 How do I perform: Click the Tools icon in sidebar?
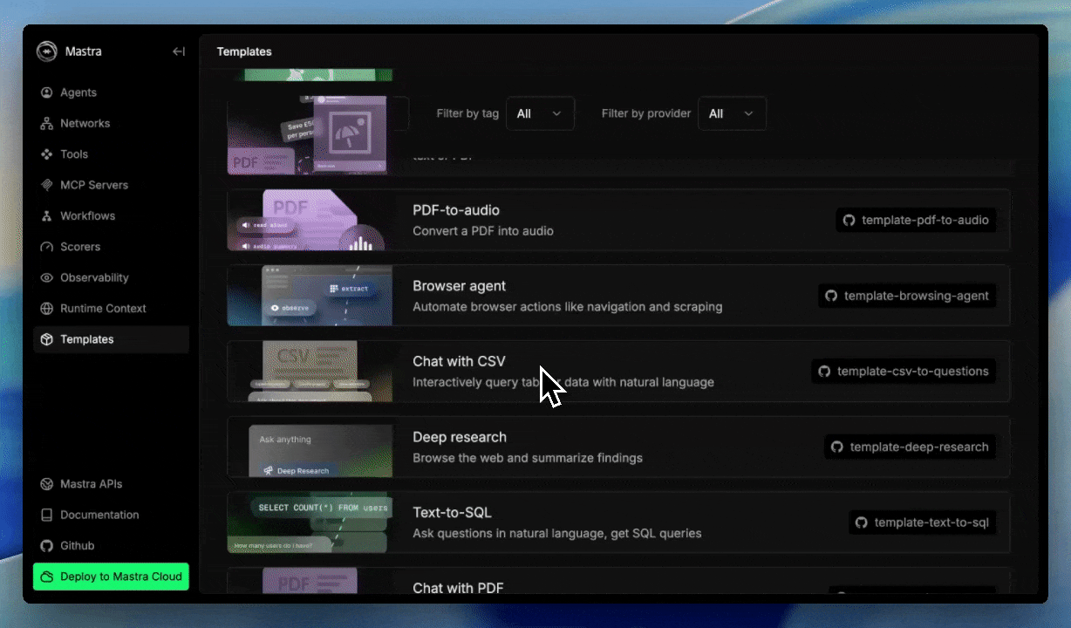tap(47, 154)
